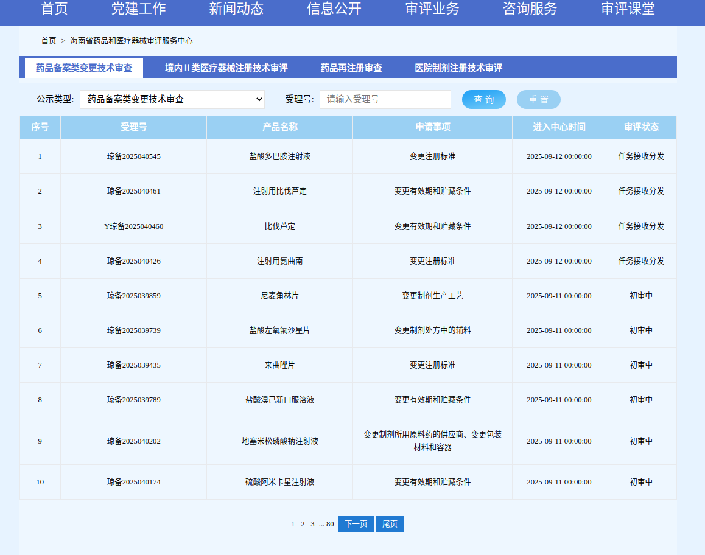Switch to 境内II类医疗器械注册技术审评 tab
The width and height of the screenshot is (705, 555).
(x=226, y=68)
